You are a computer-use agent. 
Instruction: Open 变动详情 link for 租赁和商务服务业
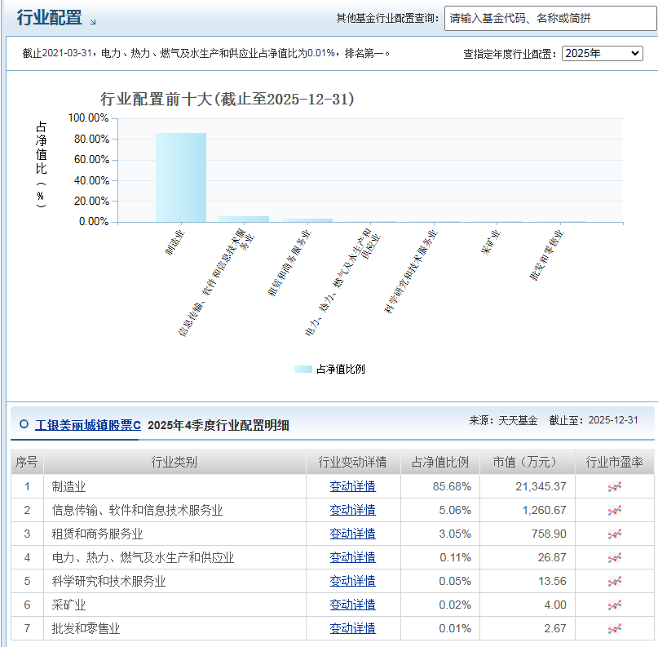point(352,534)
